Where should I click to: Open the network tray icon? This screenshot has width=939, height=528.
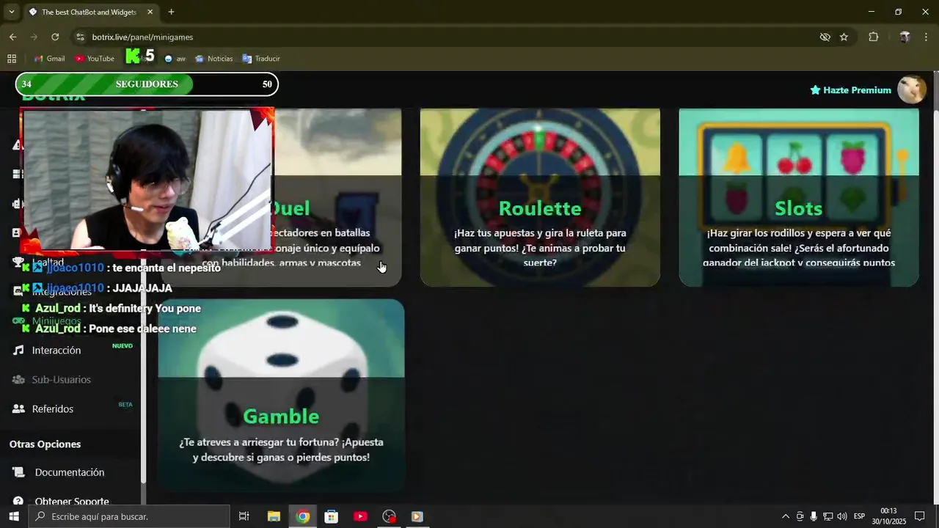pos(827,516)
